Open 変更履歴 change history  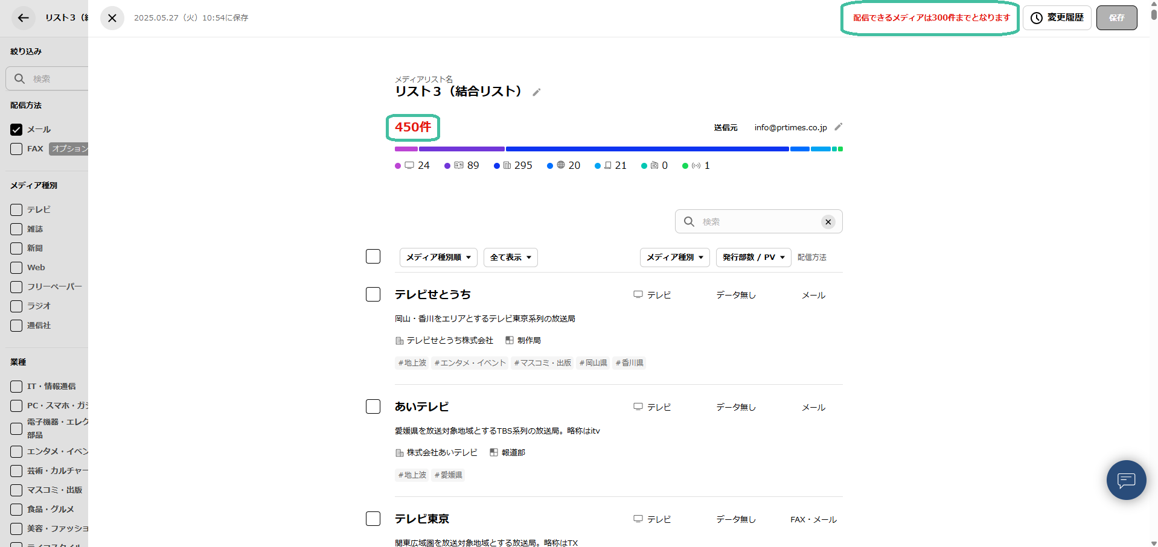point(1057,18)
